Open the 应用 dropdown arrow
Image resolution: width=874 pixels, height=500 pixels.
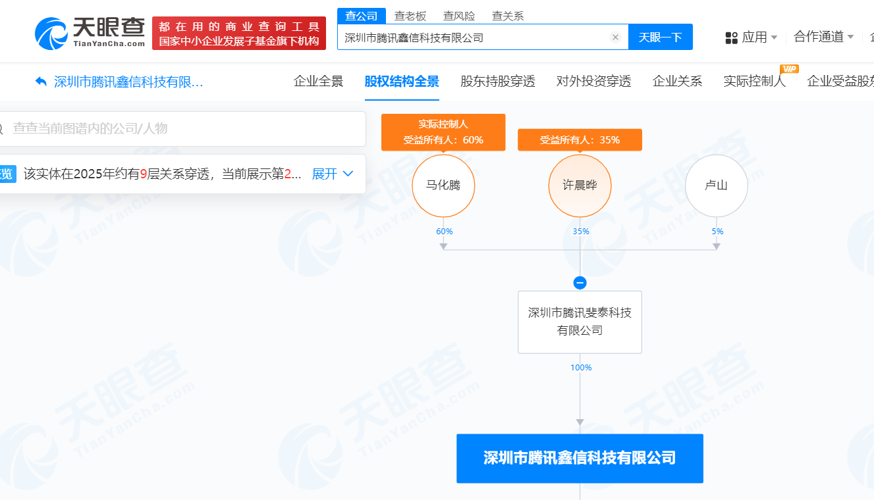coord(774,37)
